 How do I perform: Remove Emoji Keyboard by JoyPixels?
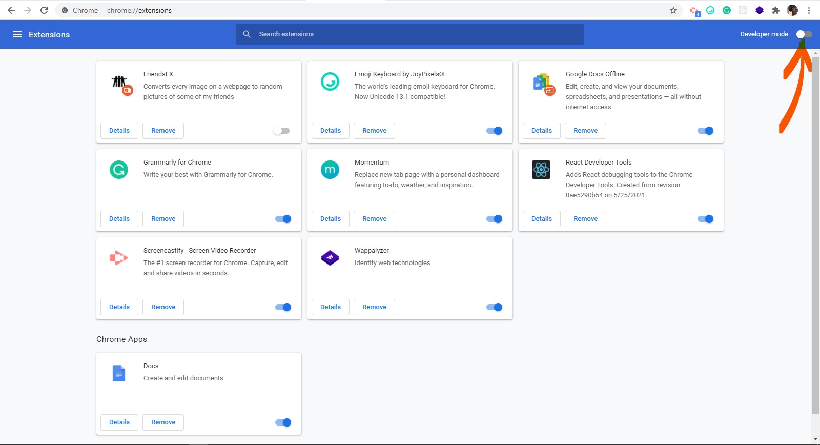(375, 131)
